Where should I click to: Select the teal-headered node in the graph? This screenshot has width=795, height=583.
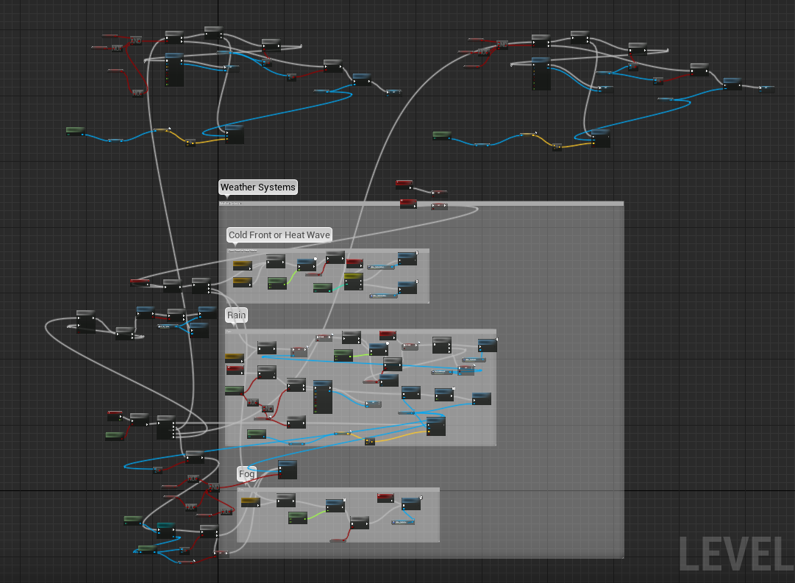pyautogui.click(x=166, y=529)
